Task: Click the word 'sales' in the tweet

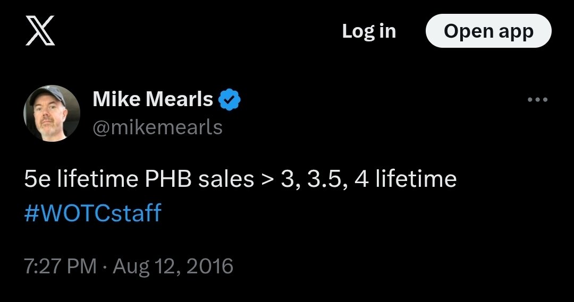Action: click(226, 179)
